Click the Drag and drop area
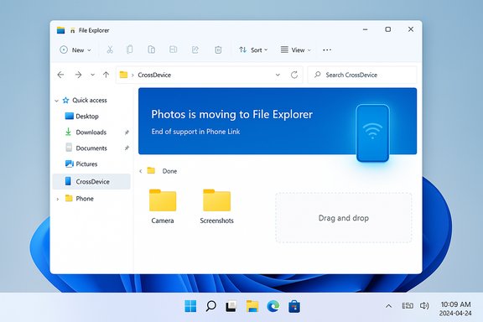 point(344,218)
